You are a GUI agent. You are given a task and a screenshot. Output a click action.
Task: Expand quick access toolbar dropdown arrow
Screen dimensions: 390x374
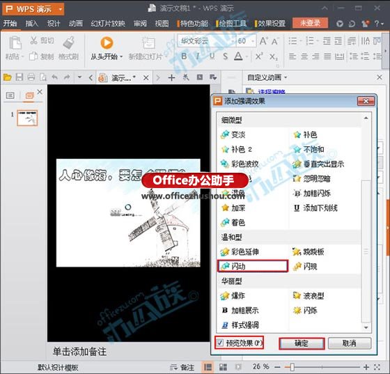[x=79, y=77]
